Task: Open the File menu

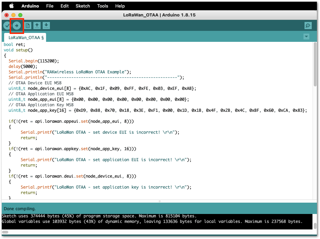Action: point(50,6)
